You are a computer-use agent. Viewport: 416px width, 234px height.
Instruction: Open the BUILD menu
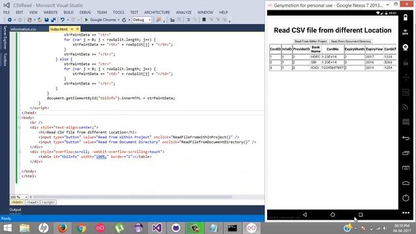click(x=68, y=12)
